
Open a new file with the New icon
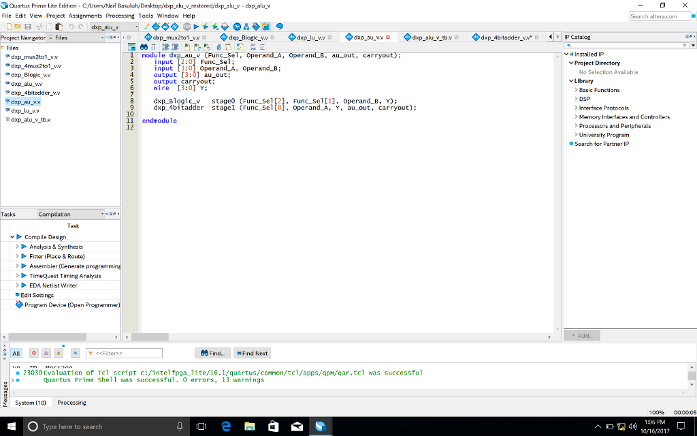click(x=11, y=26)
